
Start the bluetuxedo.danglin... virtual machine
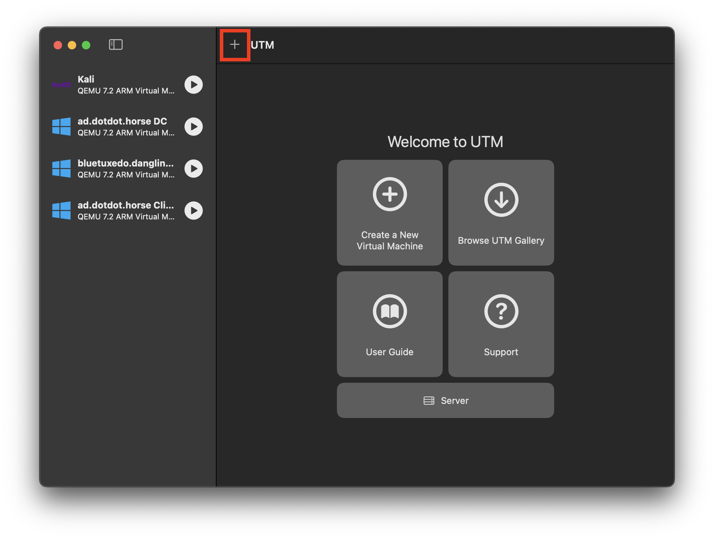point(195,168)
